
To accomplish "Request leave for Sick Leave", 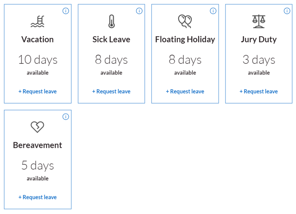I will (111, 91).
